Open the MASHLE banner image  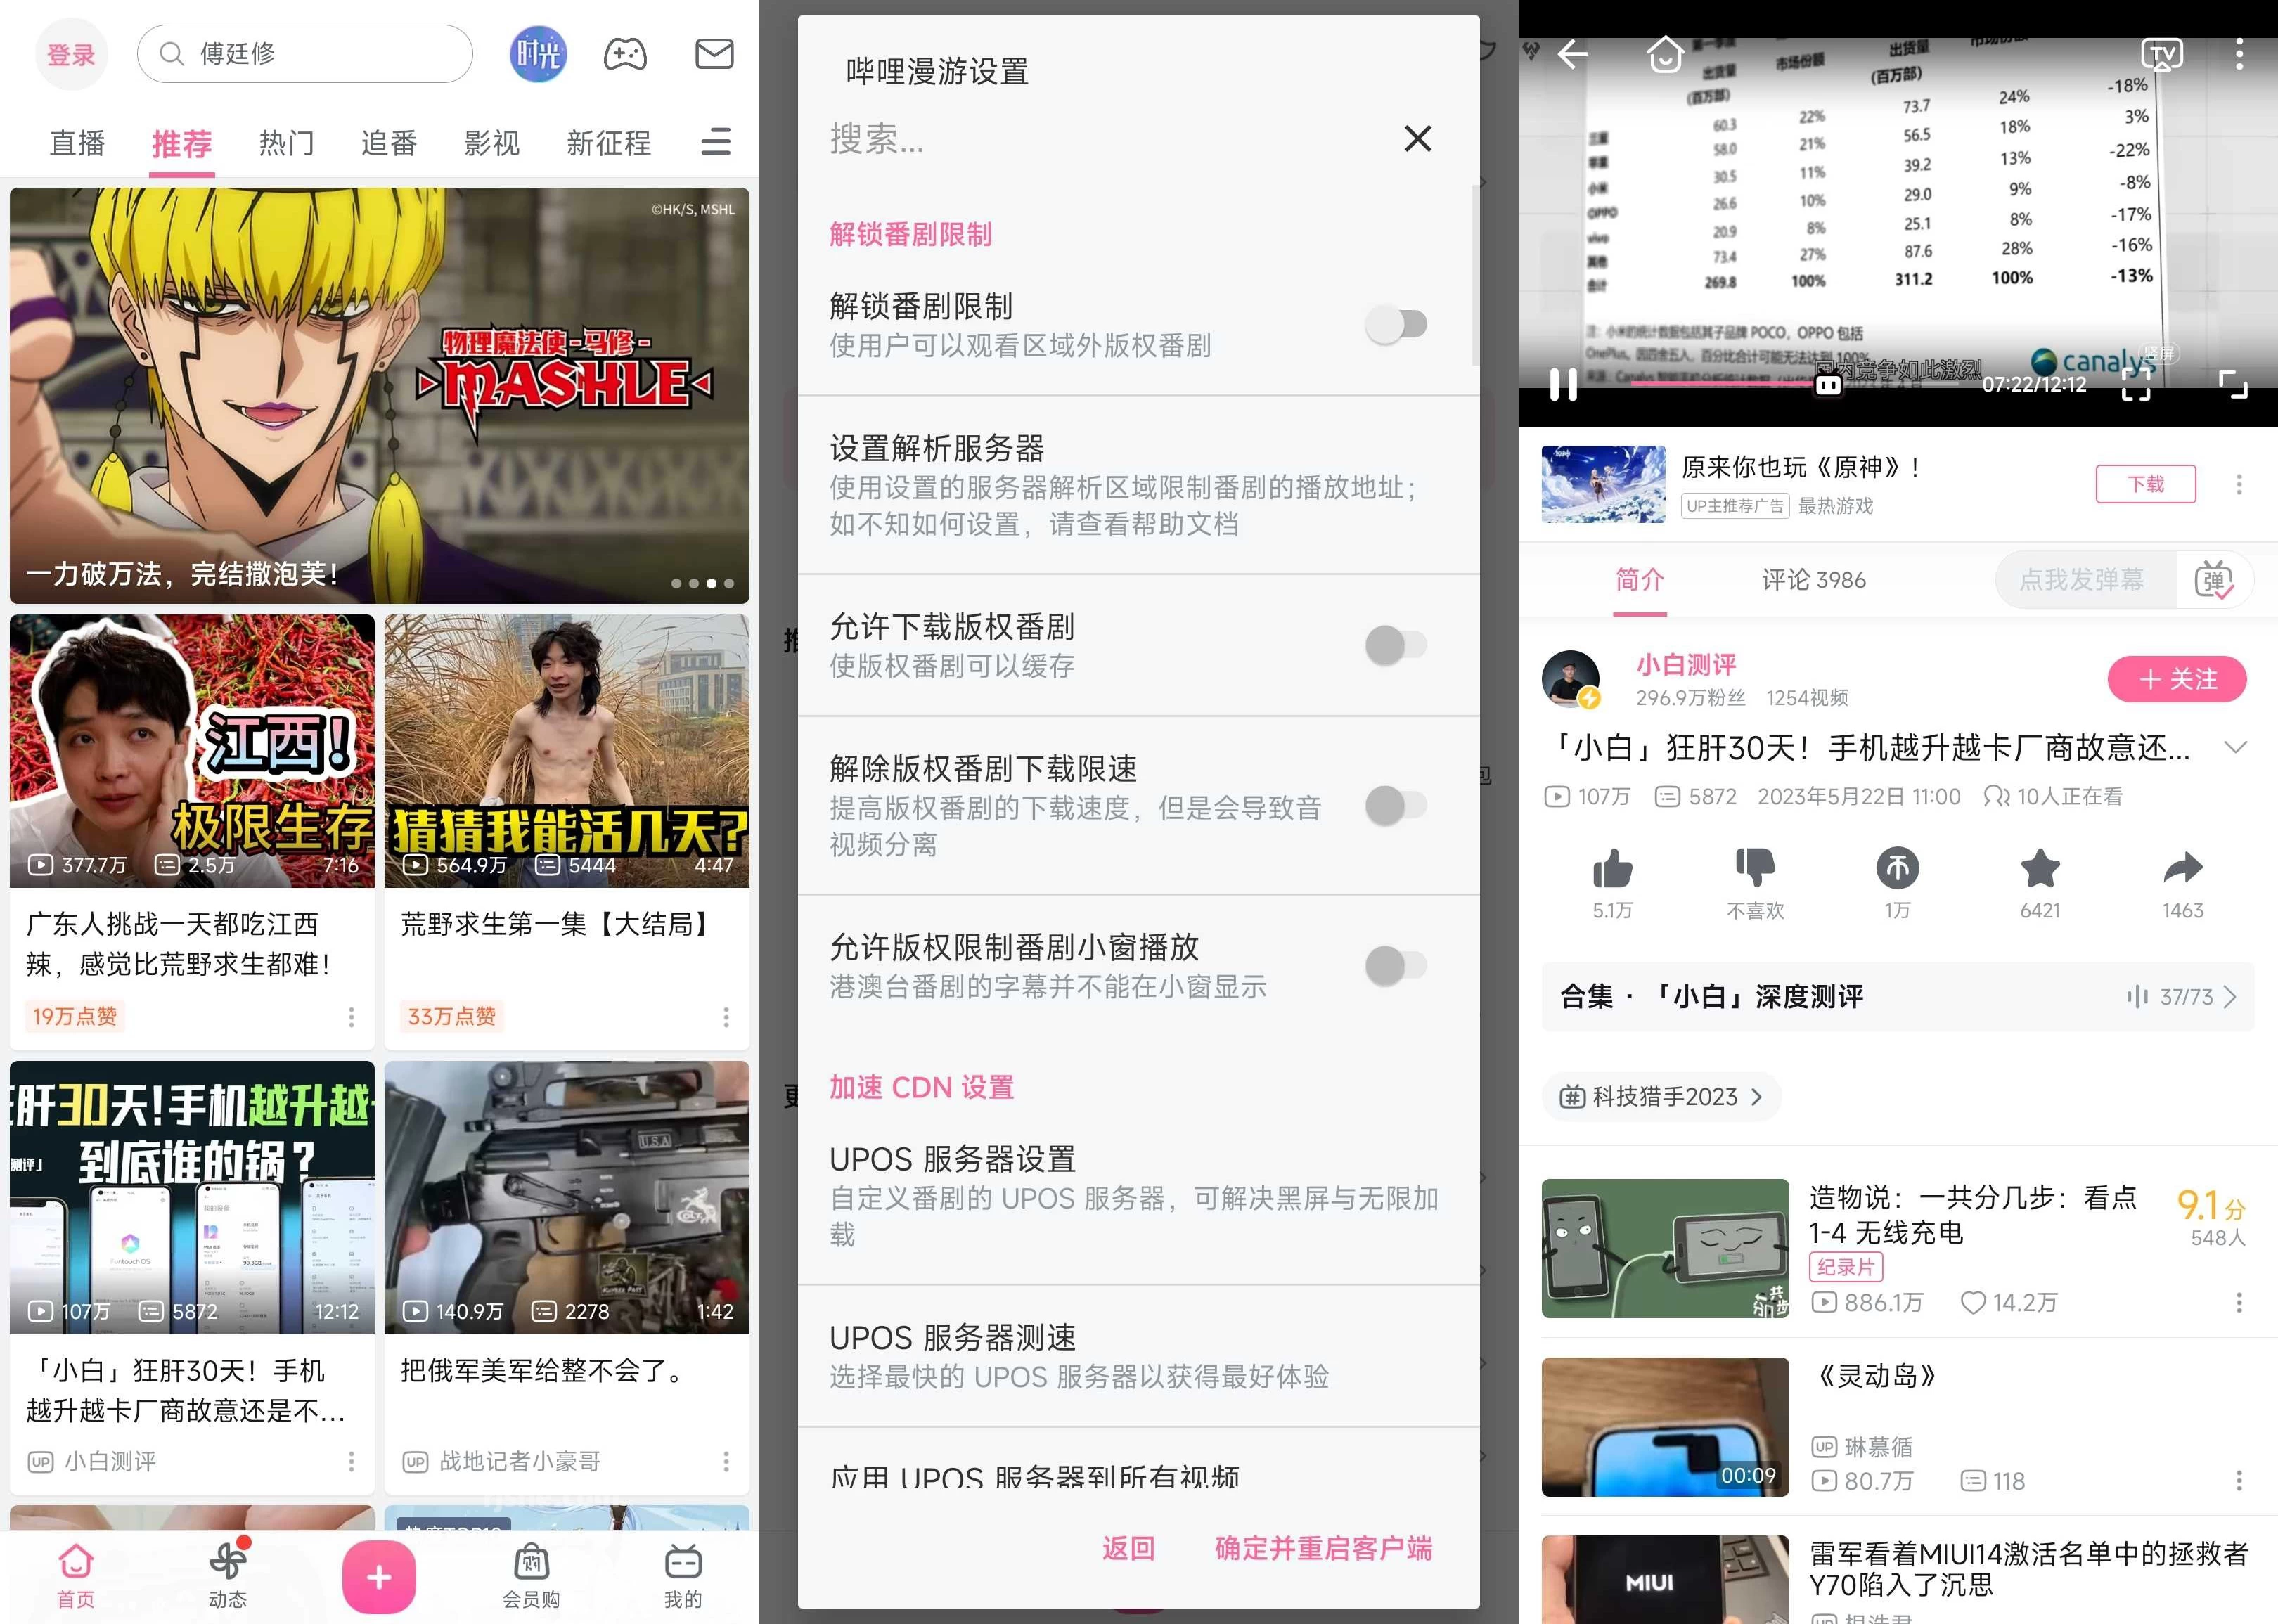point(379,395)
